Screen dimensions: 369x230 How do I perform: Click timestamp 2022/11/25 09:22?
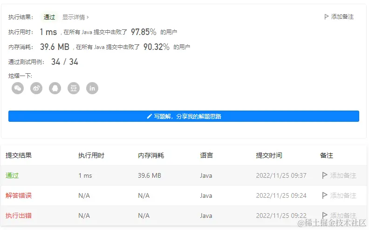point(281,216)
